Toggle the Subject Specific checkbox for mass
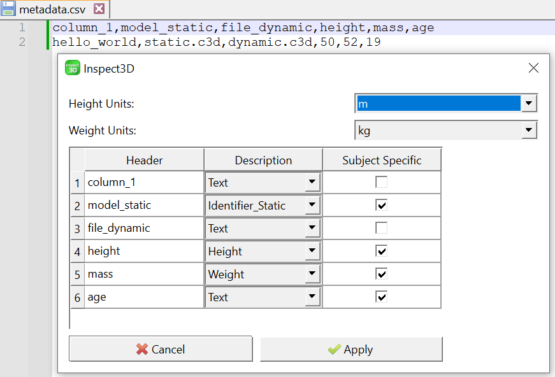The image size is (555, 377). pos(381,274)
